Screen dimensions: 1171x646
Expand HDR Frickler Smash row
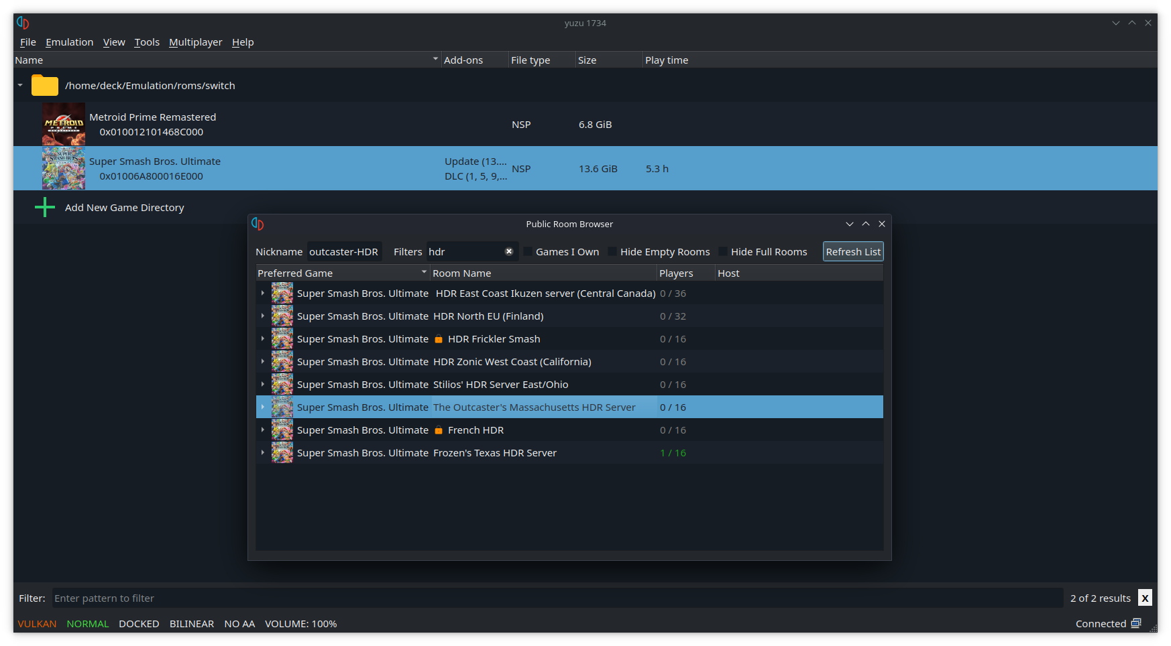263,339
